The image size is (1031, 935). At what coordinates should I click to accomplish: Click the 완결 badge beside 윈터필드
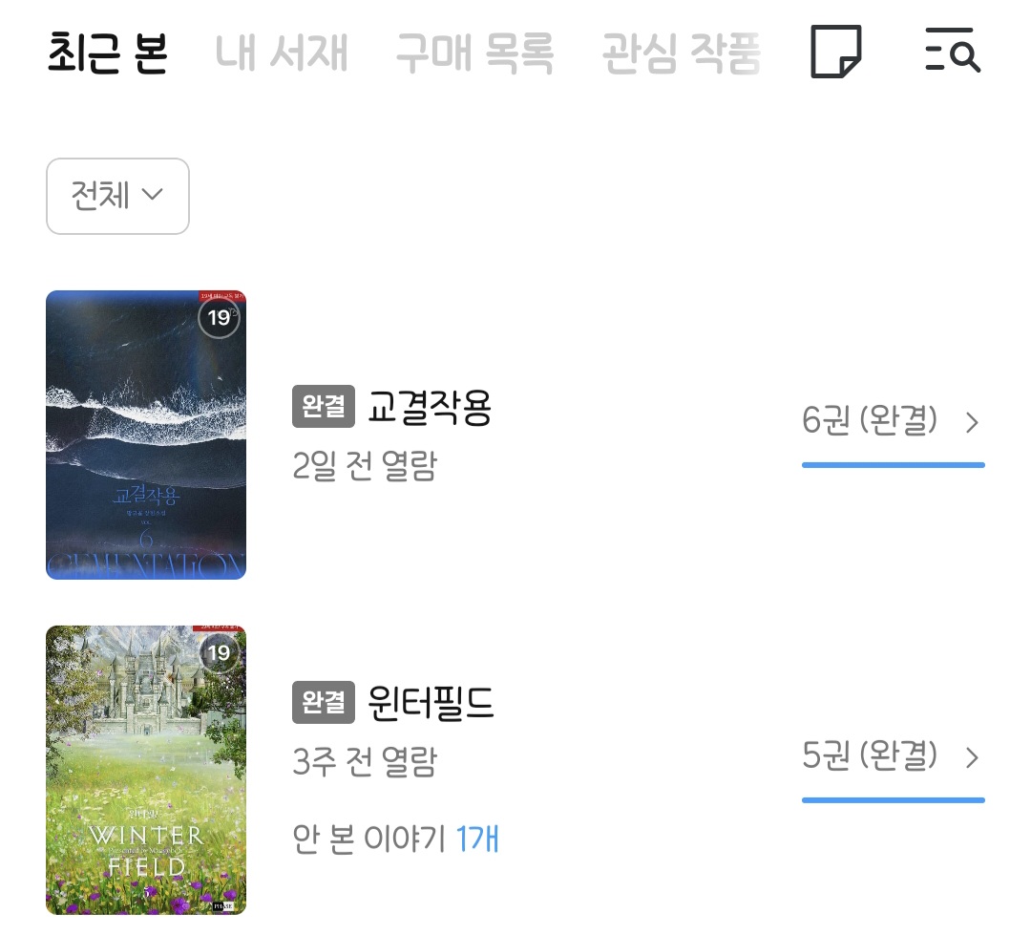coord(324,702)
